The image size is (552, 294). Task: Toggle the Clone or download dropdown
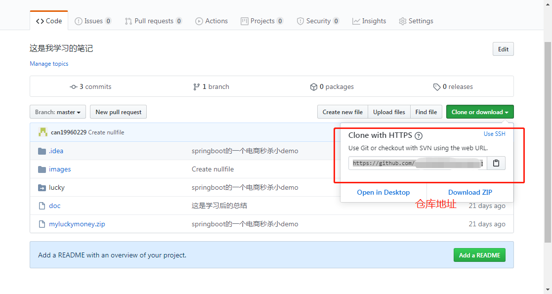pyautogui.click(x=480, y=112)
